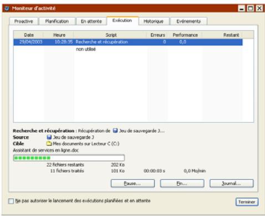Switch to the Proactive tab
265x216 pixels.
point(24,21)
